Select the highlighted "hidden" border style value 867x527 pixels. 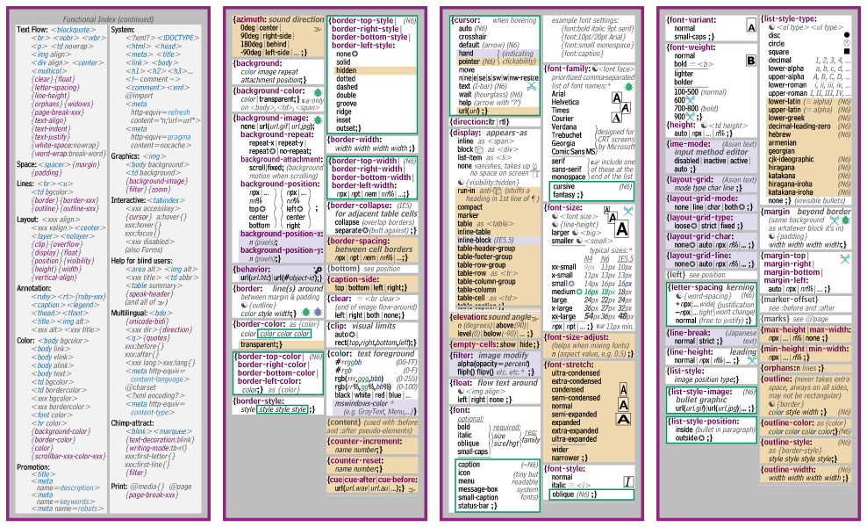point(346,70)
